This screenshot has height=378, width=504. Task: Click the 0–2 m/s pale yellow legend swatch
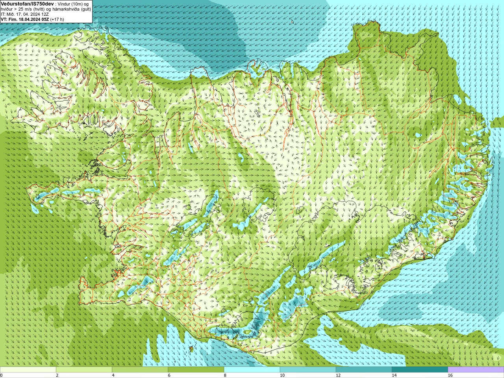28,370
